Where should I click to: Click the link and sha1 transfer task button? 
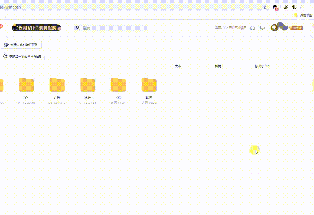pyautogui.click(x=21, y=45)
